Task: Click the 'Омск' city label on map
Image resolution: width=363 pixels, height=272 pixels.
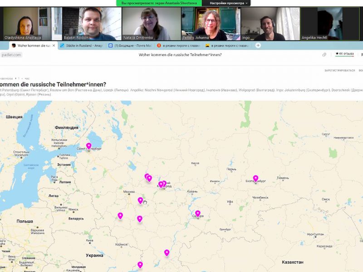Action: [326, 199]
